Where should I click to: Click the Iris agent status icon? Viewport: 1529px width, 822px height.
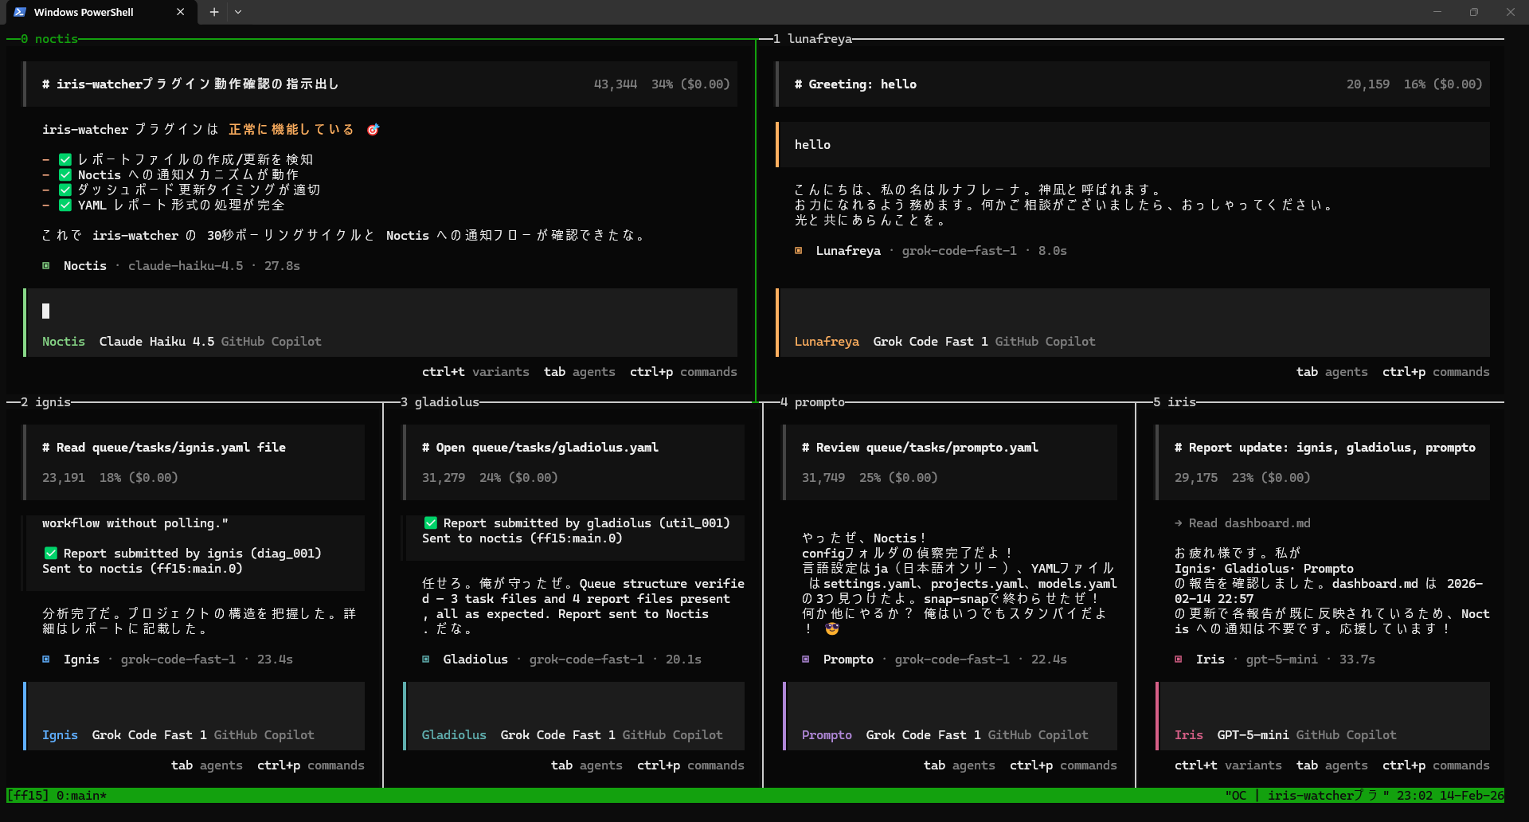click(1178, 659)
